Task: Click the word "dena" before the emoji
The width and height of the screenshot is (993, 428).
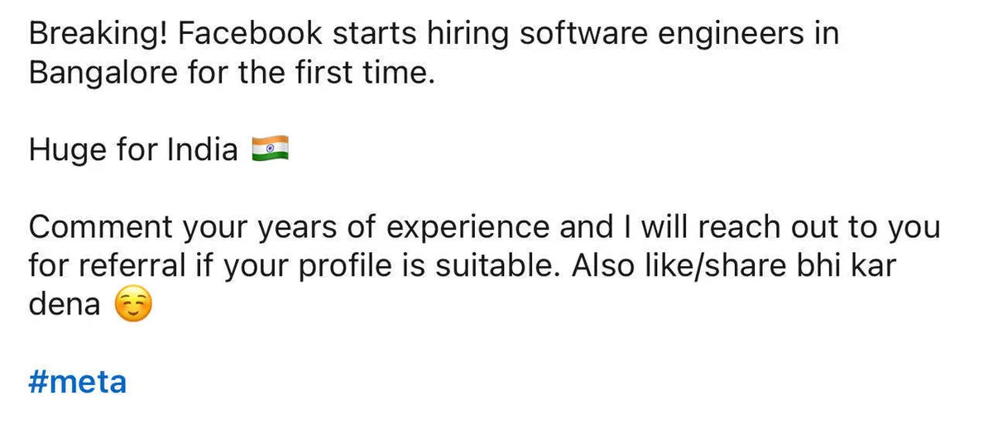Action: [x=65, y=307]
